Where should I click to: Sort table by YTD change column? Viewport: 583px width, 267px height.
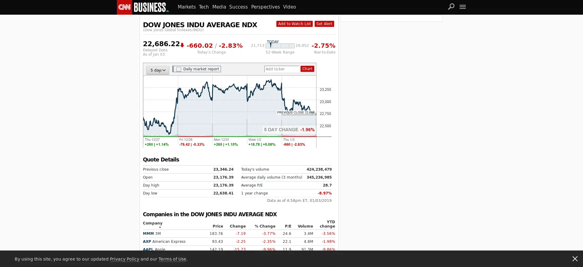click(327, 224)
